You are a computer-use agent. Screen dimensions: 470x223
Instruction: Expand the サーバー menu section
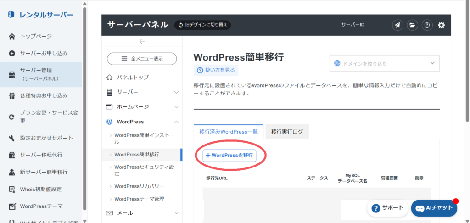tap(142, 92)
